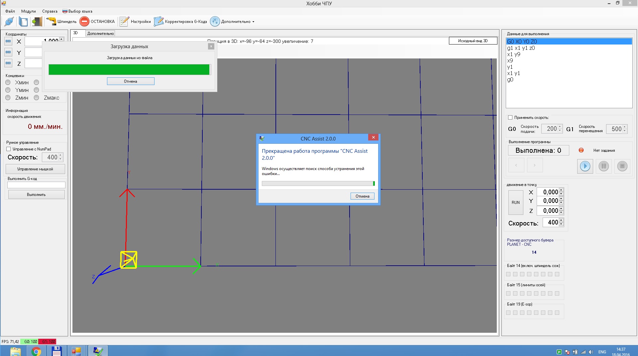Decrease move-to-point Скорость 400 with down arrow
Viewport: 638px width, 356px height.
(561, 224)
